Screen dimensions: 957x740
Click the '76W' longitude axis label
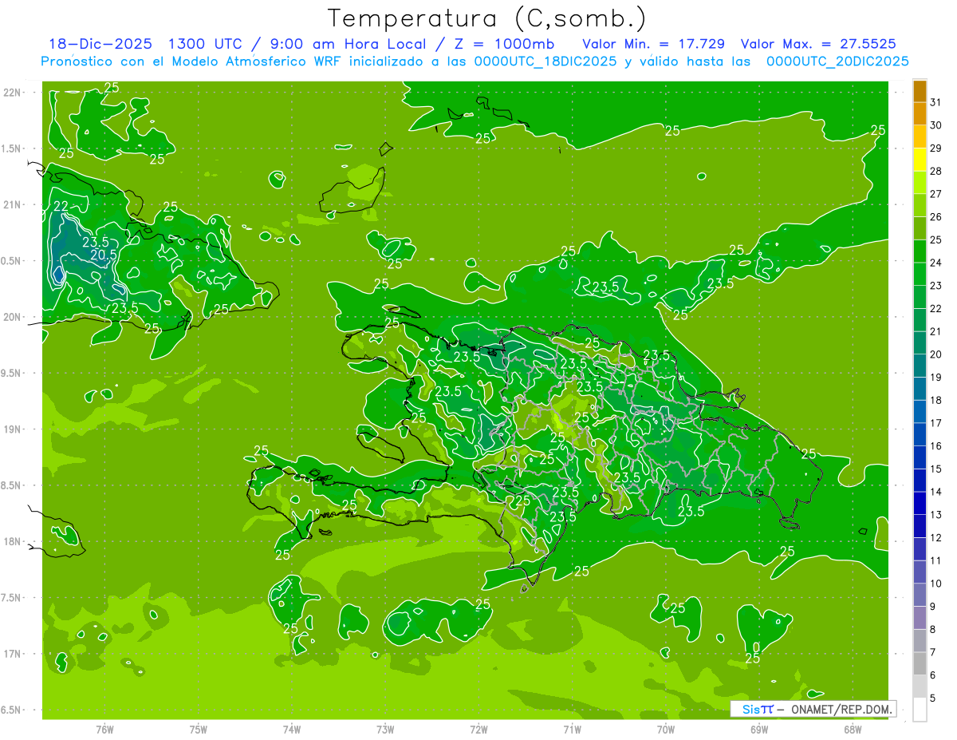[x=104, y=730]
